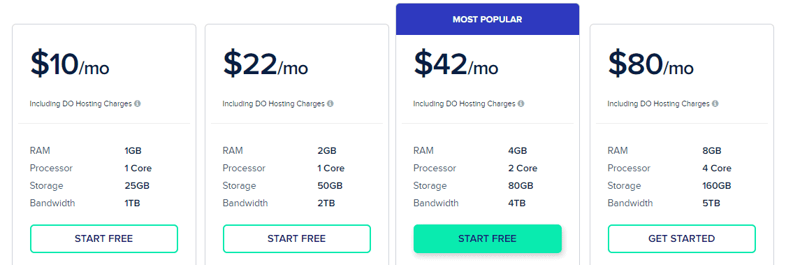Click the $10/mo price heading
The image size is (786, 265).
(70, 64)
